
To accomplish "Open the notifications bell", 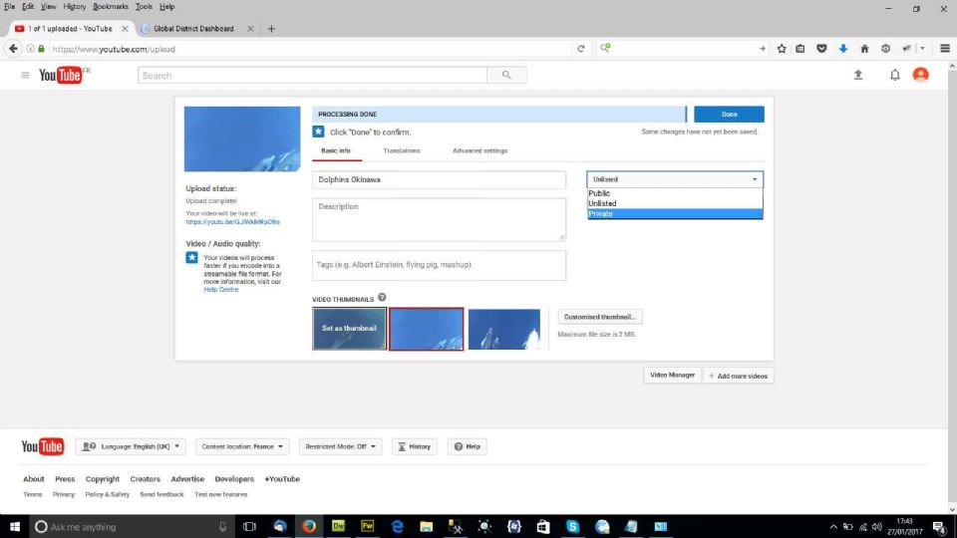I will [x=895, y=75].
